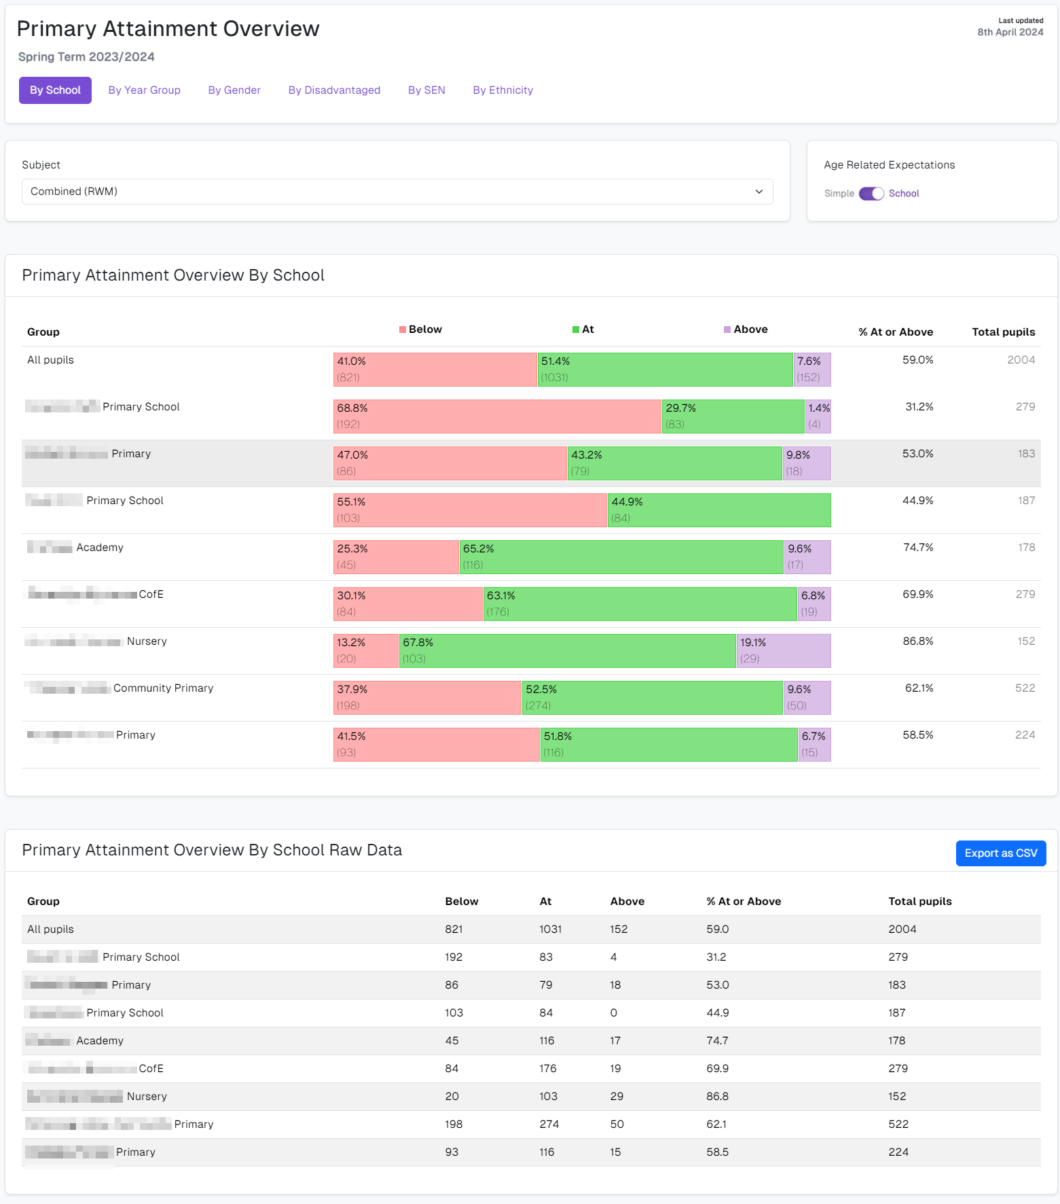Go to the By SEN tab

point(426,90)
